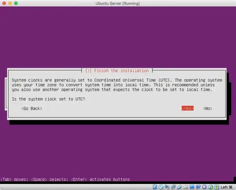
Task: Click the Ubuntu Server [Running] window title
Action: click(118, 4)
